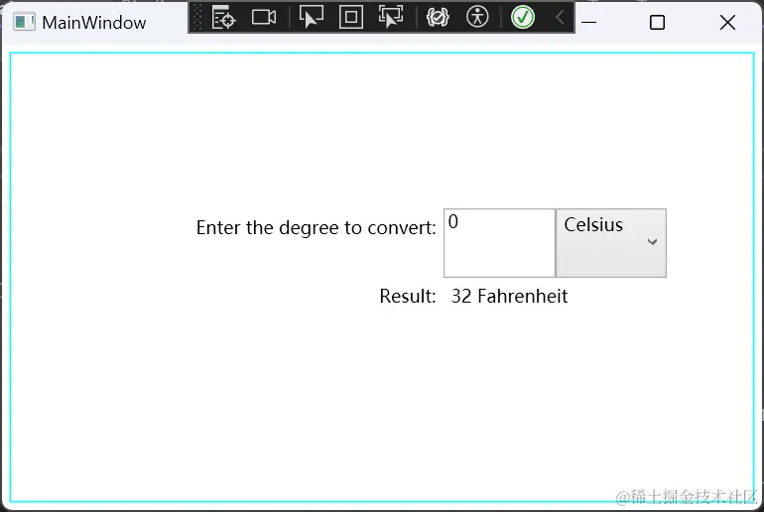764x512 pixels.
Task: Minimize the MainWindow window
Action: [588, 23]
